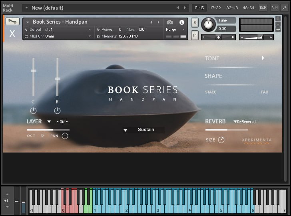Viewport: 291px width, 216px height.
Task: Close the instrument with the X button
Action: pos(278,18)
